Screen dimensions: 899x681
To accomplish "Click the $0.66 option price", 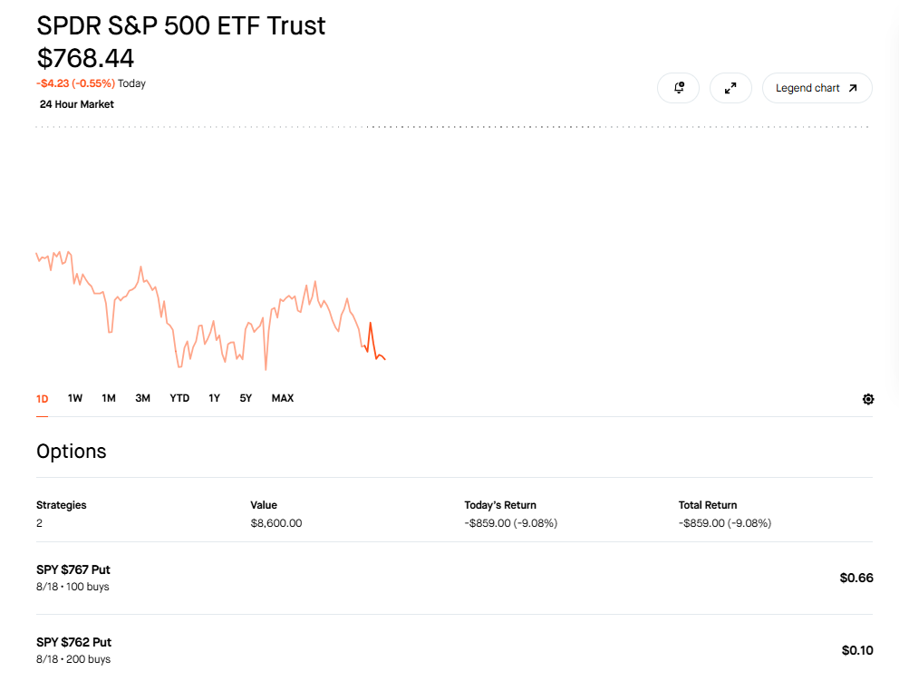I will [856, 578].
